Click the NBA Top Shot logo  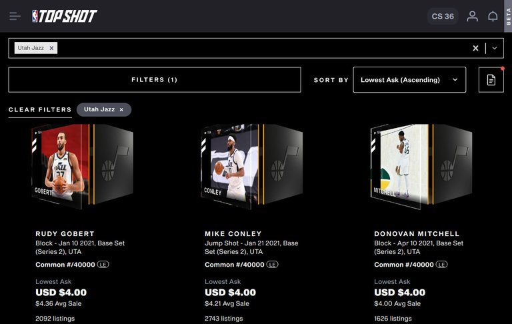[64, 16]
